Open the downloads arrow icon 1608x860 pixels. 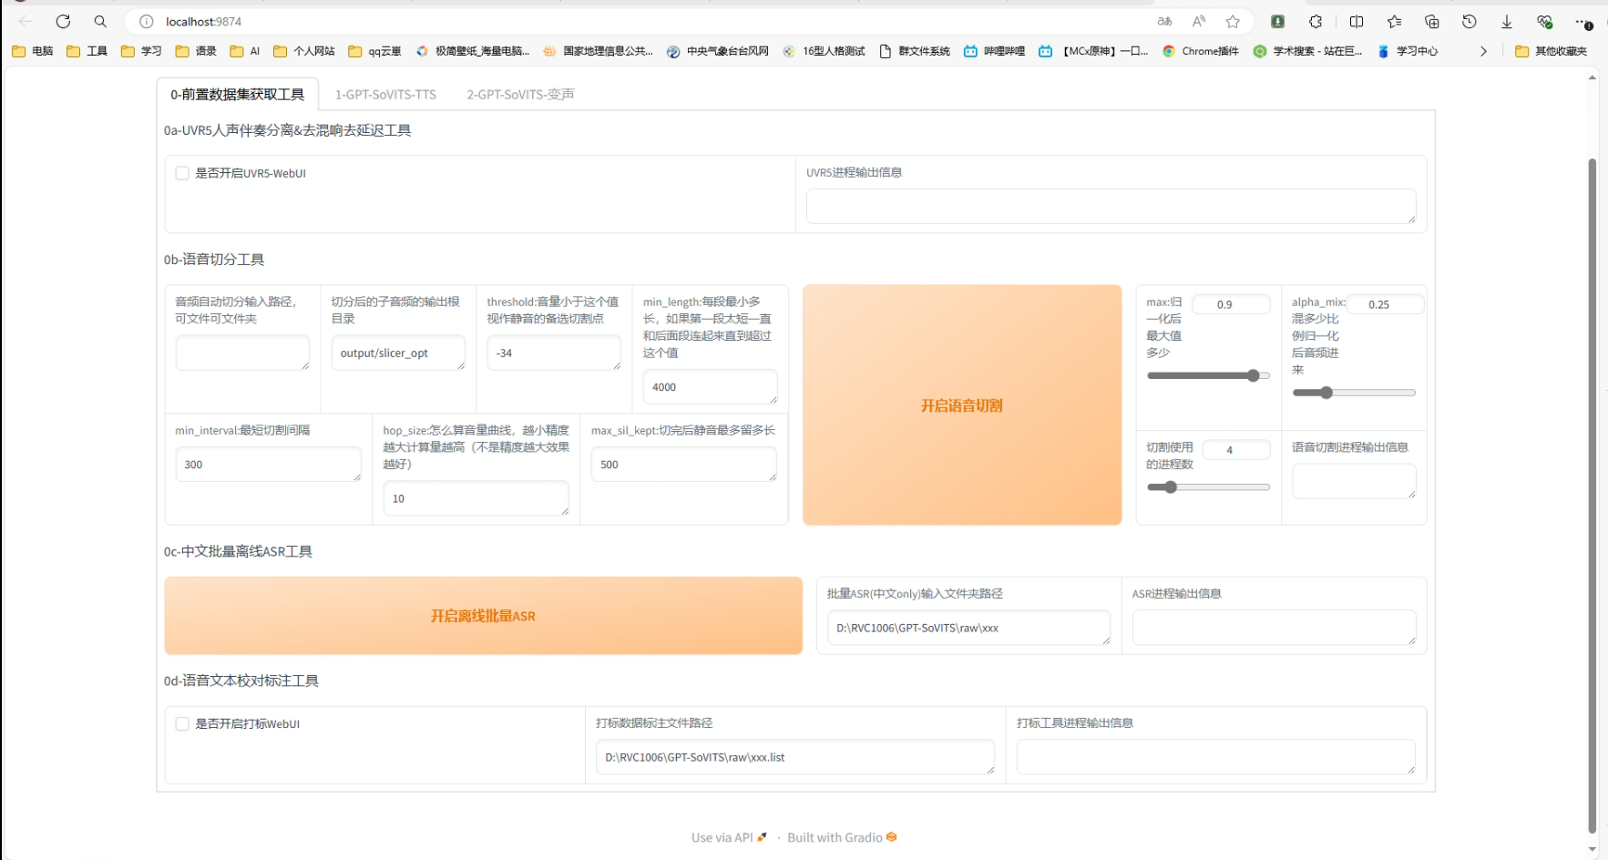pos(1507,22)
